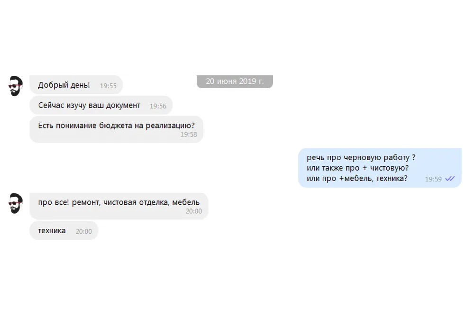Image resolution: width=474 pixels, height=316 pixels.
Task: Click the '20 июня 2019 г.' date badge
Action: [x=235, y=81]
